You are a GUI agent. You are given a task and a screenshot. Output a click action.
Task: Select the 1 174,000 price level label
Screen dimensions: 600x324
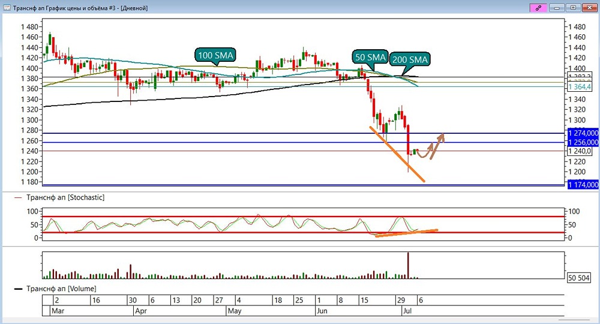[x=583, y=185]
